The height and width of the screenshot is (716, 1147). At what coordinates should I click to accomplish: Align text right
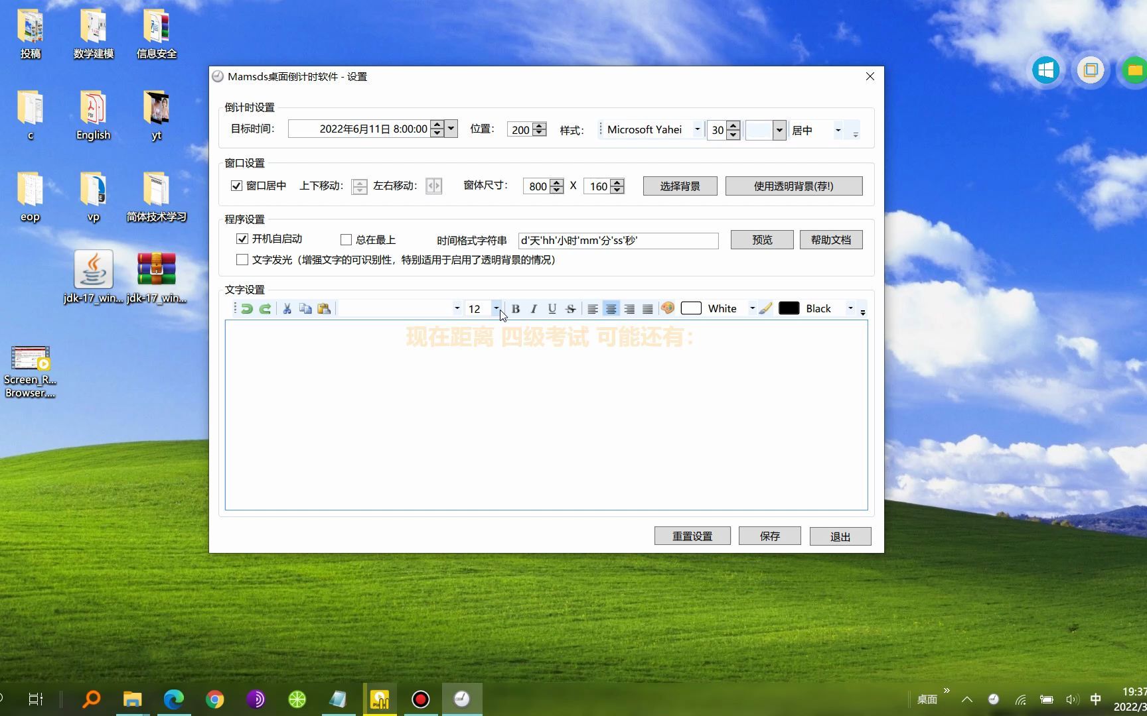pos(629,308)
